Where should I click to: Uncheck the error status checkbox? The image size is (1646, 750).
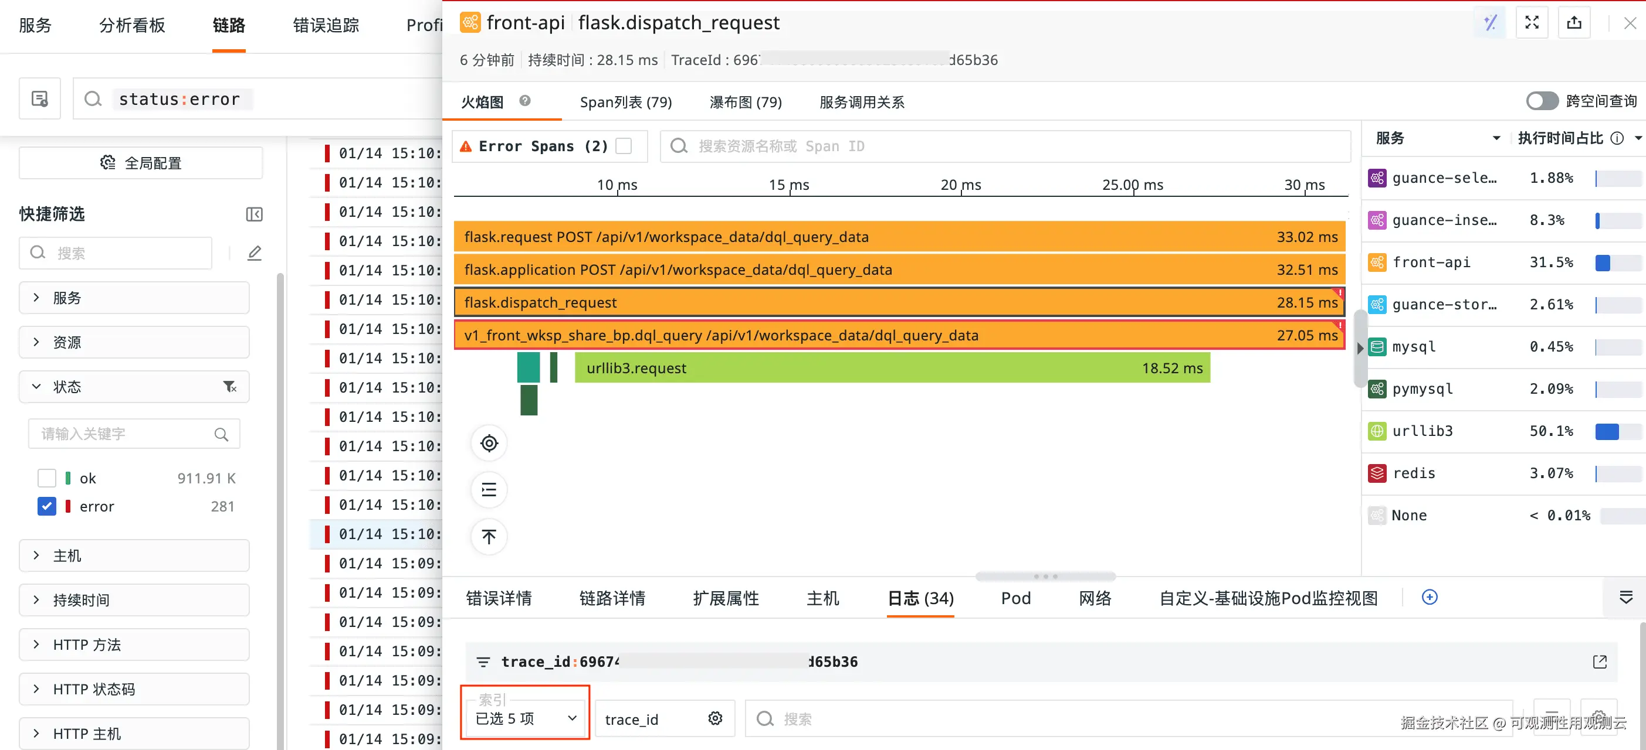pyautogui.click(x=47, y=506)
